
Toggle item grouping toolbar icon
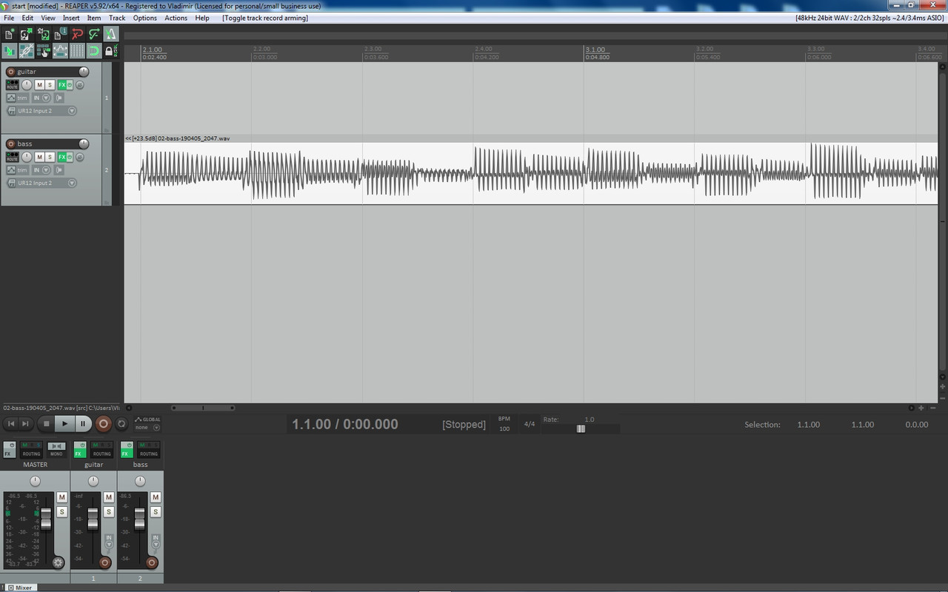tap(27, 51)
